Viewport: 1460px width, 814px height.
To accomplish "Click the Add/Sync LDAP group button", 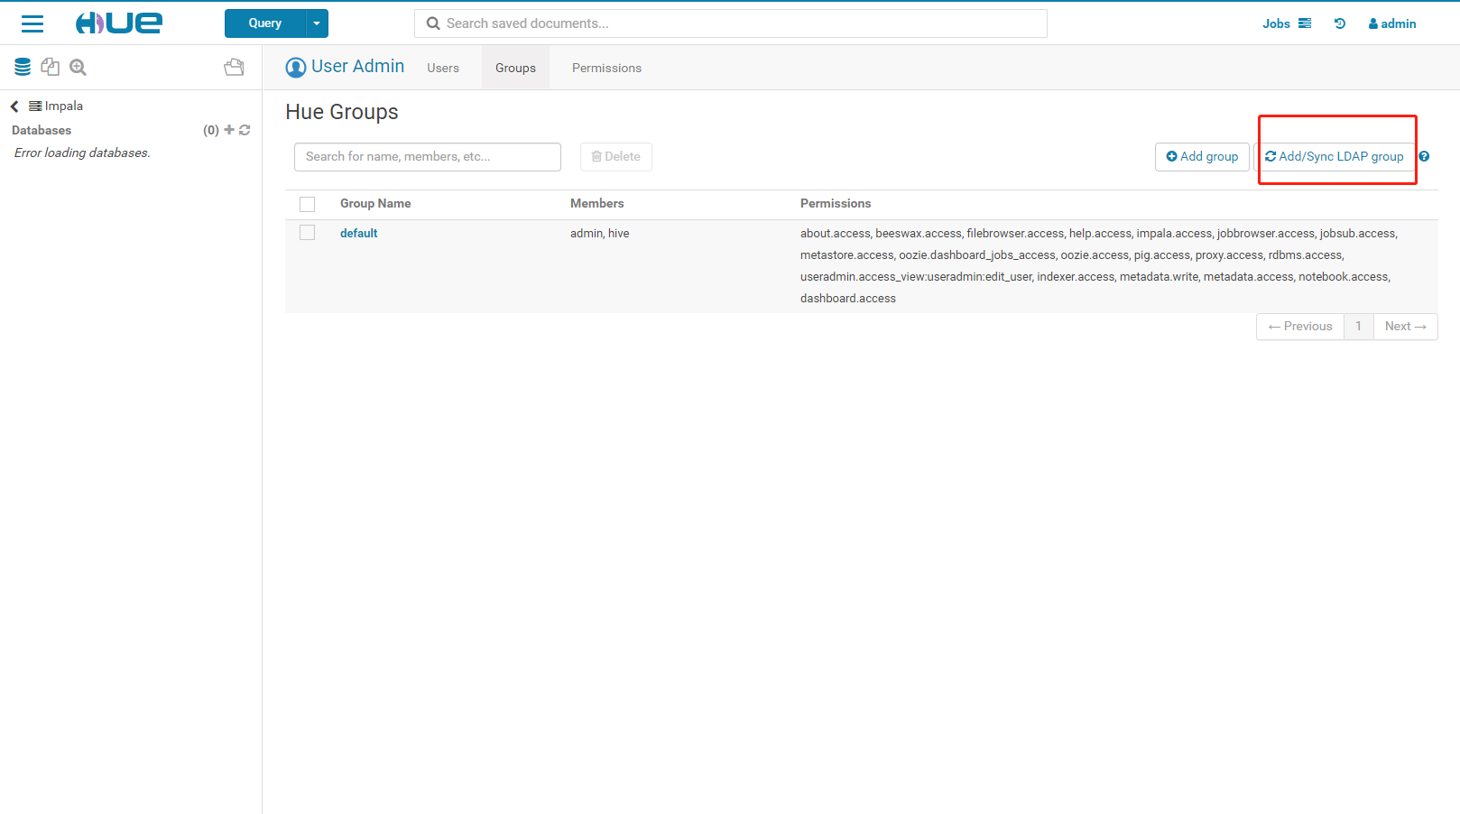I will pos(1335,157).
